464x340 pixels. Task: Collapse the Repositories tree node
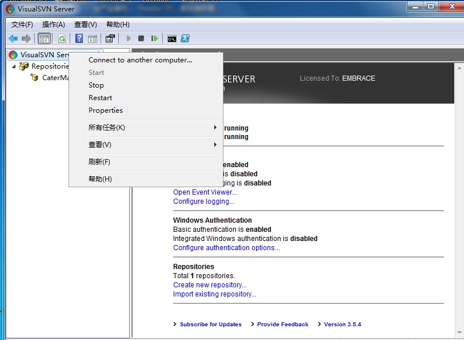[14, 67]
